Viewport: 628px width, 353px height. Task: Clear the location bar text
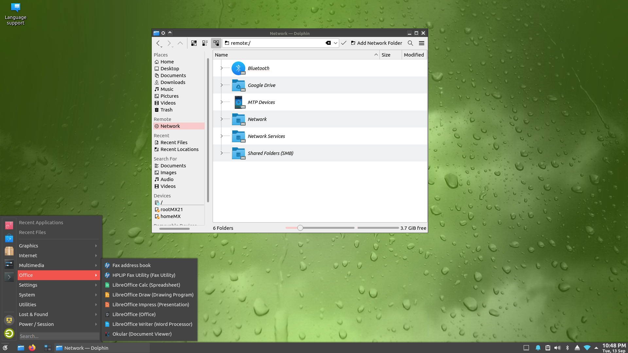tap(328, 43)
